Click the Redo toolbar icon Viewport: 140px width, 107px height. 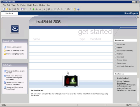pyautogui.click(x=18, y=9)
